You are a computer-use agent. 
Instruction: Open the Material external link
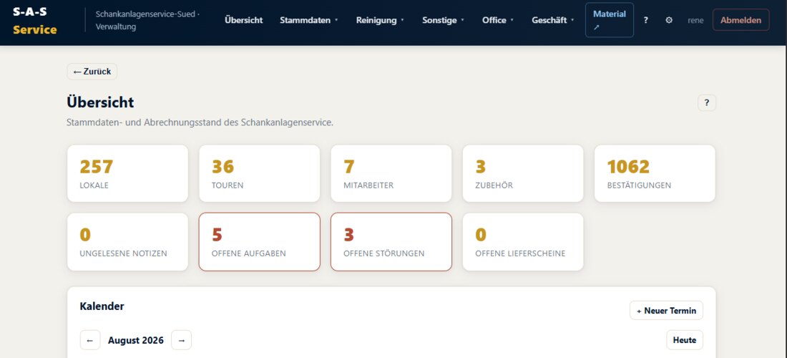click(610, 20)
